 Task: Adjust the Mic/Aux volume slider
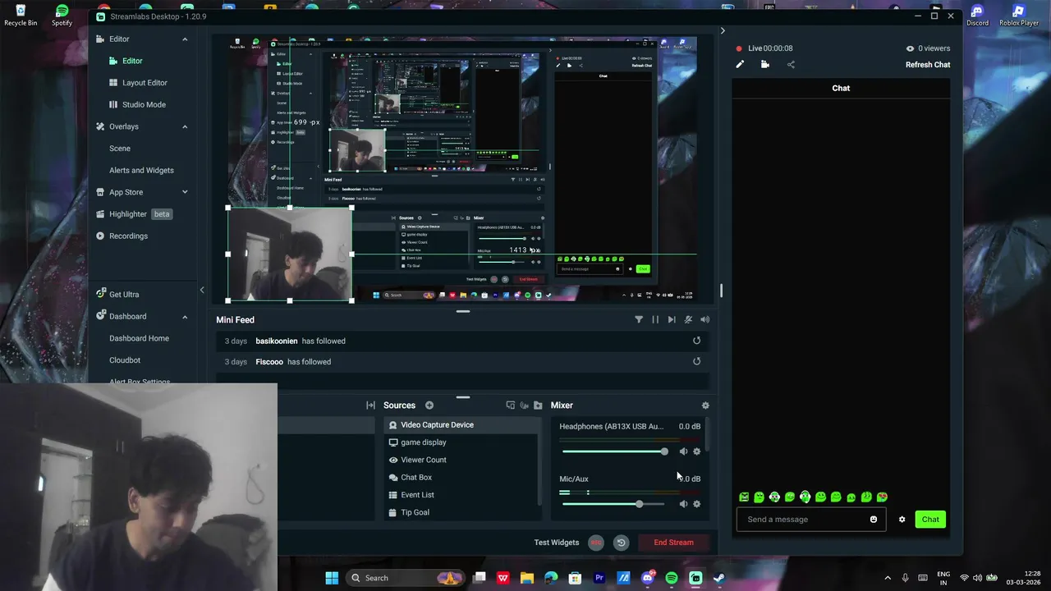point(614,504)
